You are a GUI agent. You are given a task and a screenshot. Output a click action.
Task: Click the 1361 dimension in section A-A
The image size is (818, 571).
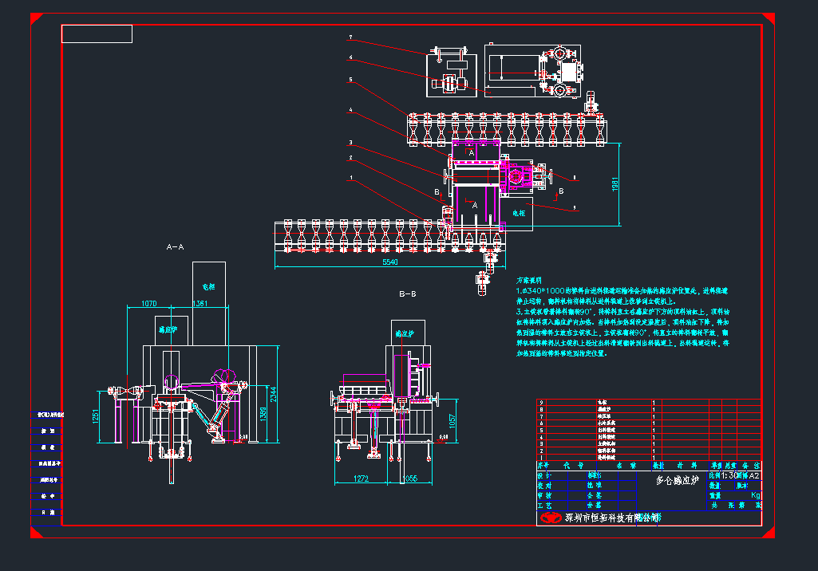click(x=200, y=303)
